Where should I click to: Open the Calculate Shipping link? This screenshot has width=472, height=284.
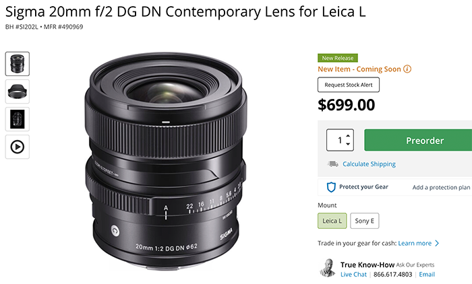click(x=369, y=164)
